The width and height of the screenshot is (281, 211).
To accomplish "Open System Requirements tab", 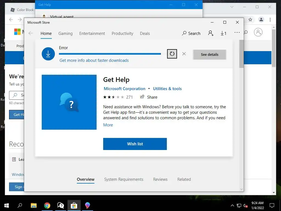I will [124, 179].
